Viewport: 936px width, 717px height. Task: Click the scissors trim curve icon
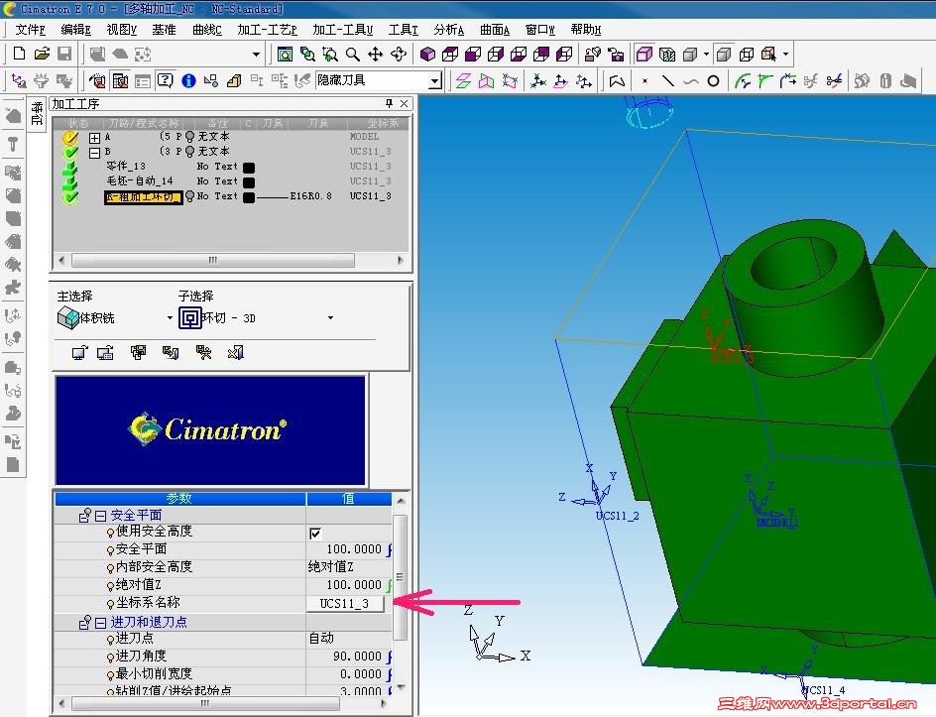[x=834, y=80]
